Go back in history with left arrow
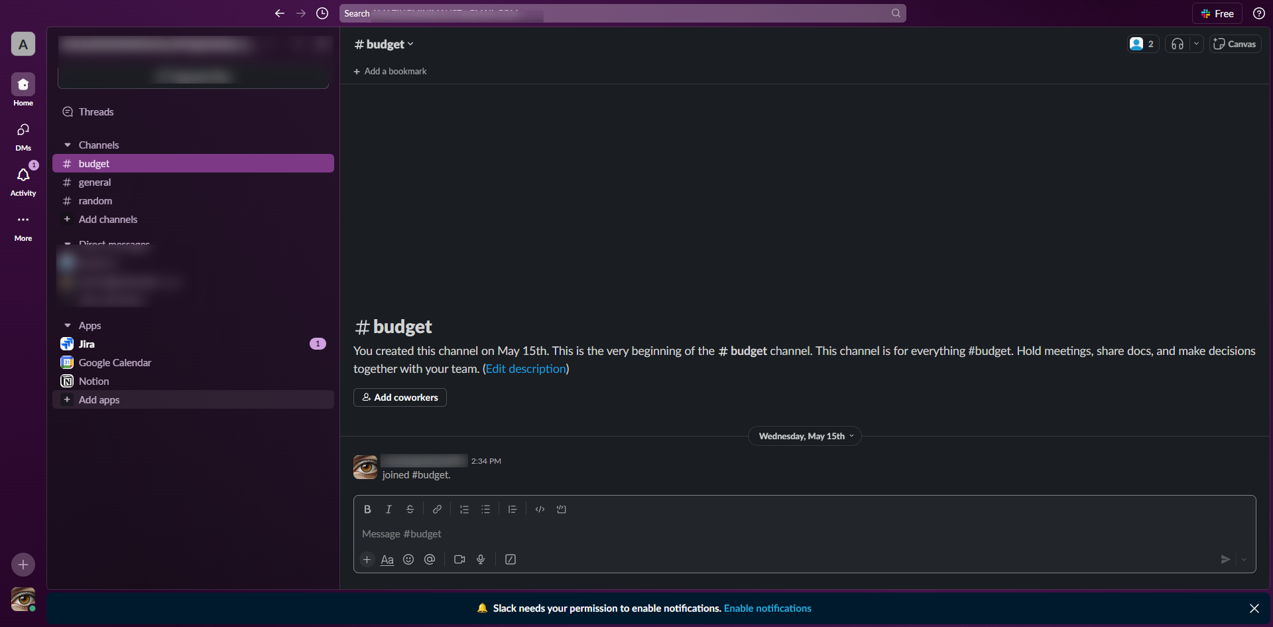The image size is (1273, 627). coord(280,13)
